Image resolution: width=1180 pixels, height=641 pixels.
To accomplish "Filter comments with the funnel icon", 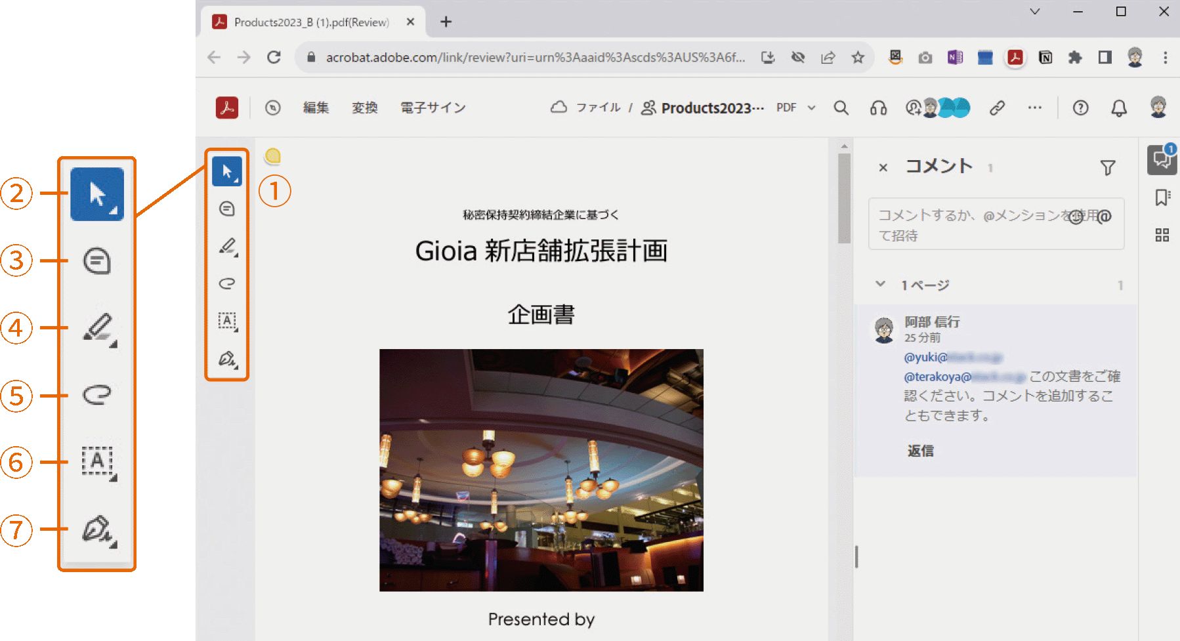I will pyautogui.click(x=1108, y=168).
